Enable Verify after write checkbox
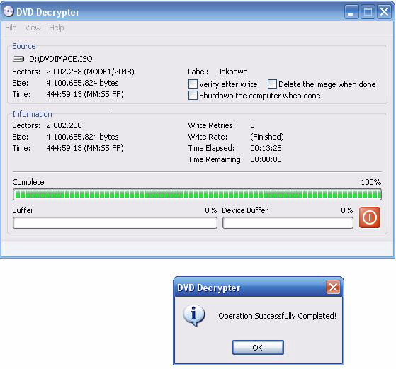Viewport: 396px width, 369px height. [x=193, y=84]
